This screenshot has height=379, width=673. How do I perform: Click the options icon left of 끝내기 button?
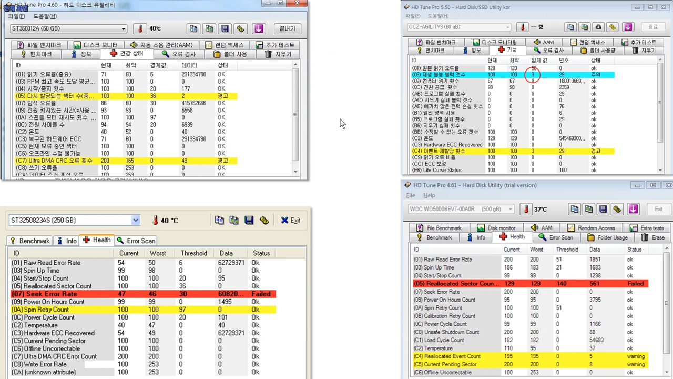point(241,29)
